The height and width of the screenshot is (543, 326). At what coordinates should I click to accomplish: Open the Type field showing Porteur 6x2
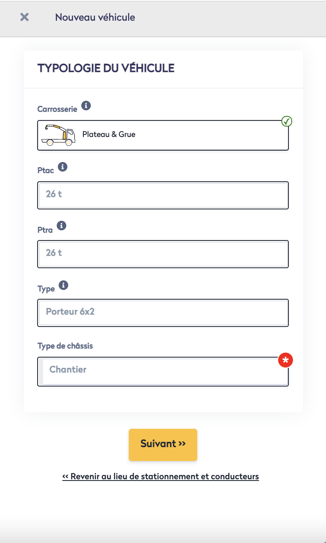163,312
